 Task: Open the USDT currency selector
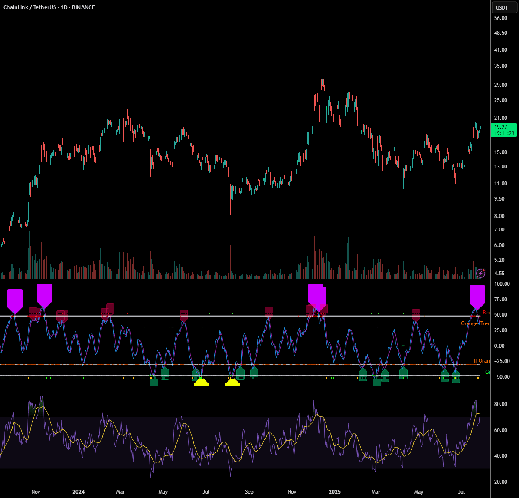(x=504, y=8)
